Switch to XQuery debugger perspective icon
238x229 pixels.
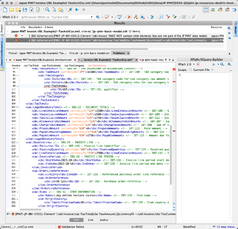click(x=220, y=10)
